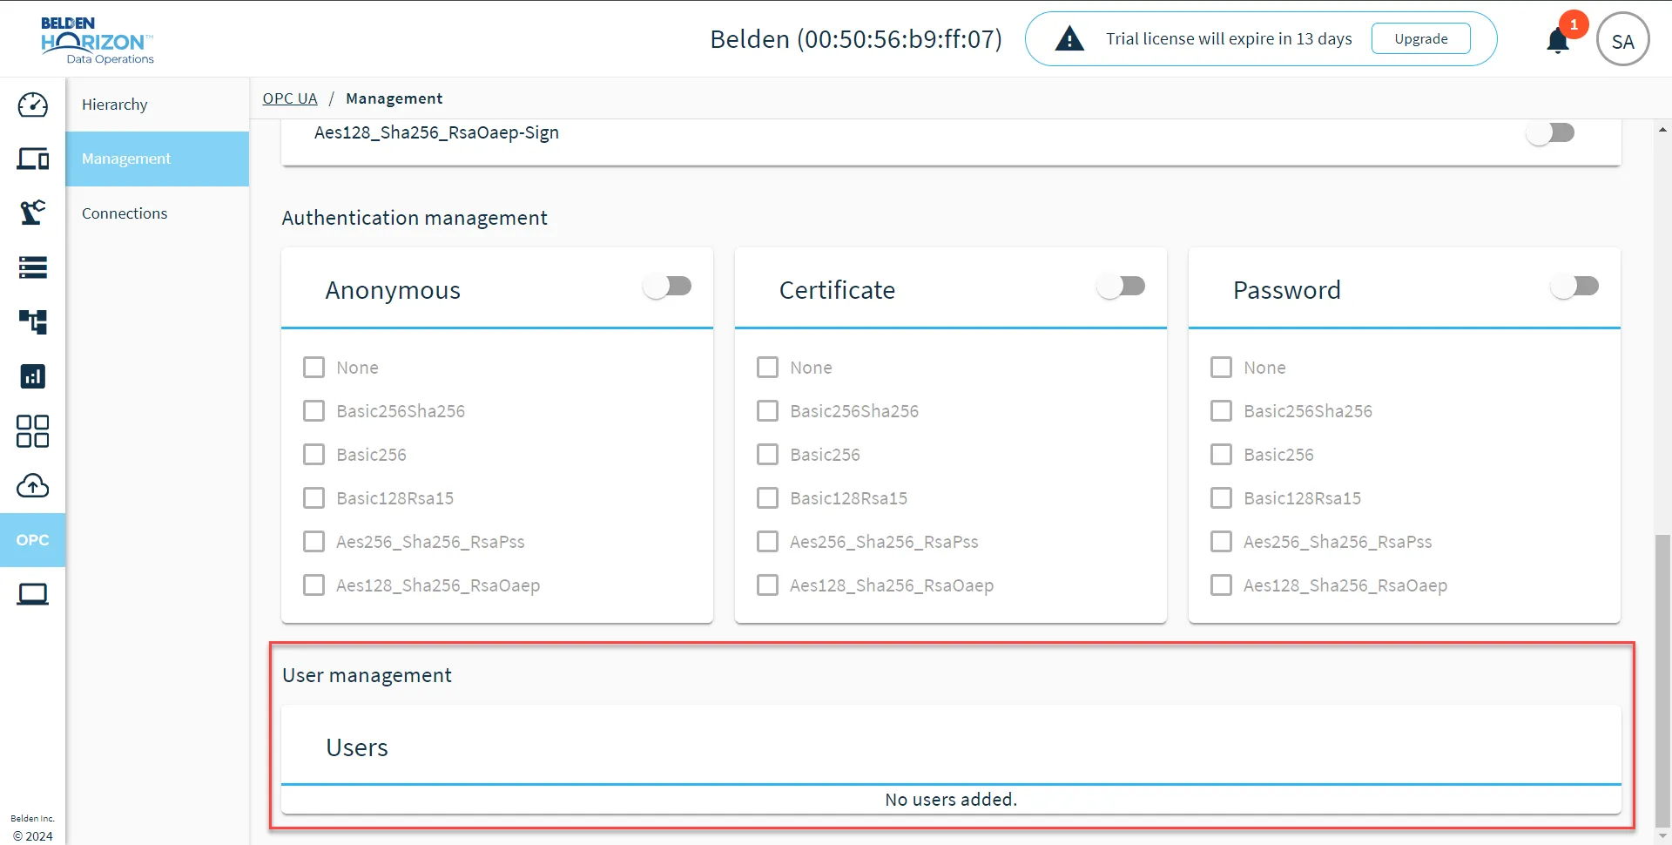Image resolution: width=1672 pixels, height=845 pixels.
Task: Check Aes256_Sha256_RsaPss under Certificate
Action: click(x=767, y=542)
